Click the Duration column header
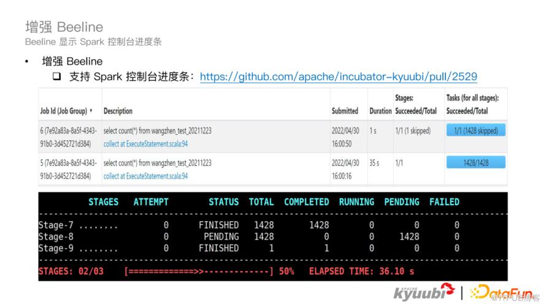546x307 pixels. click(x=380, y=111)
